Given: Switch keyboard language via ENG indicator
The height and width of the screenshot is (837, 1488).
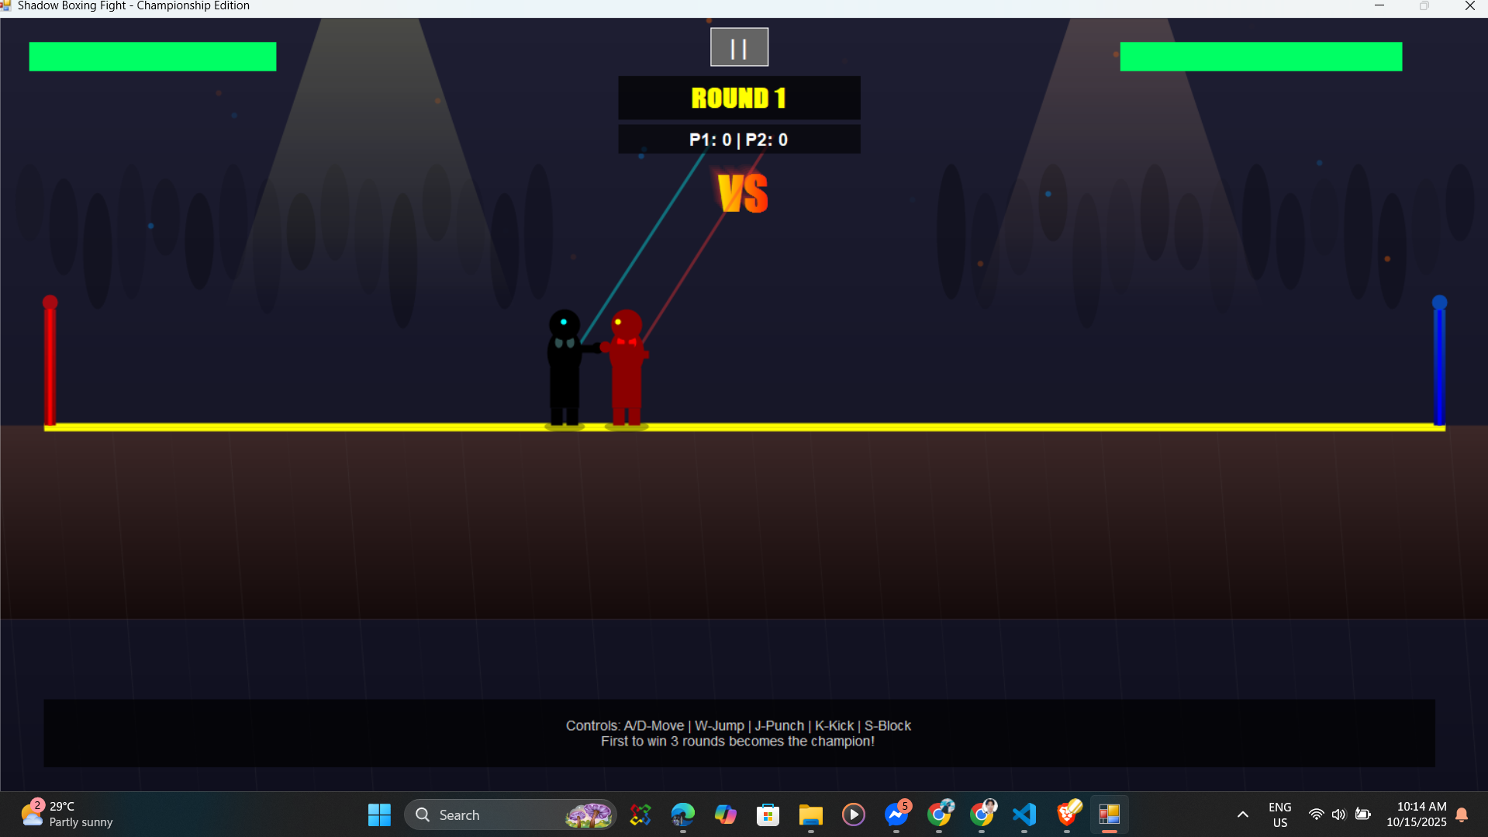Looking at the screenshot, I should [1279, 815].
